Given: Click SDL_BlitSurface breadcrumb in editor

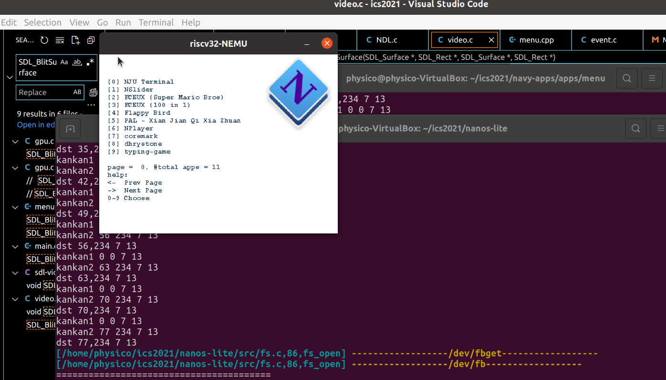Looking at the screenshot, I should coord(447,57).
